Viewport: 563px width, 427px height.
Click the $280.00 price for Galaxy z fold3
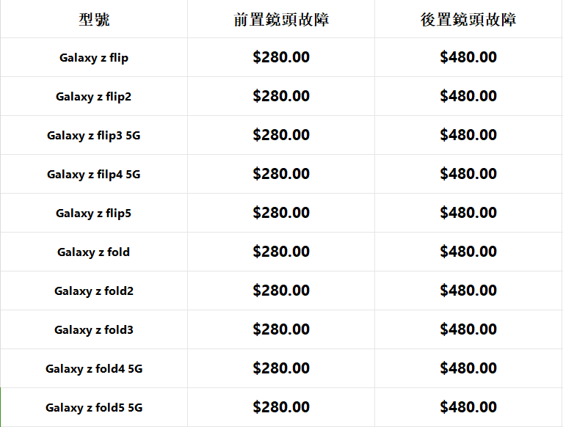tap(281, 329)
